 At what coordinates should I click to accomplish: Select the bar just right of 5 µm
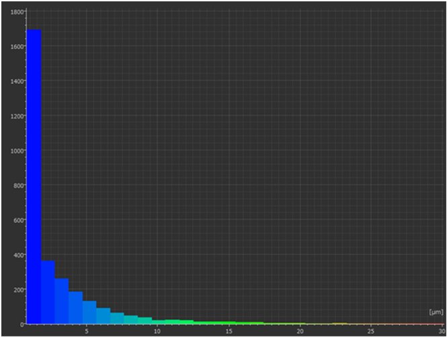pyautogui.click(x=104, y=316)
